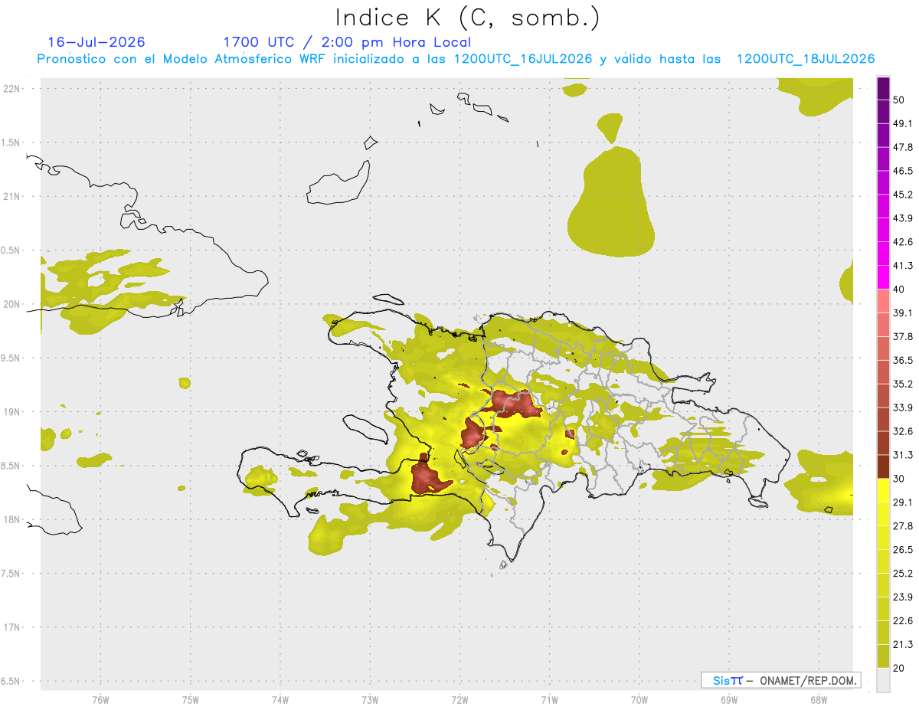Click the 16-Jul-2026 date label
919x710 pixels.
[x=96, y=42]
